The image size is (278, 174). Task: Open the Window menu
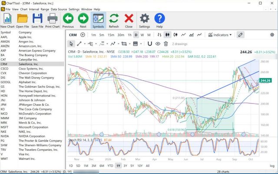[86, 9]
